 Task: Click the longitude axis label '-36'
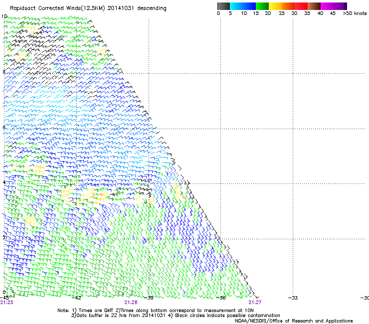point(221,298)
